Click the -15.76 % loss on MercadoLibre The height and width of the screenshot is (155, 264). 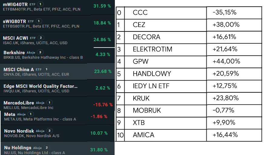point(103,105)
